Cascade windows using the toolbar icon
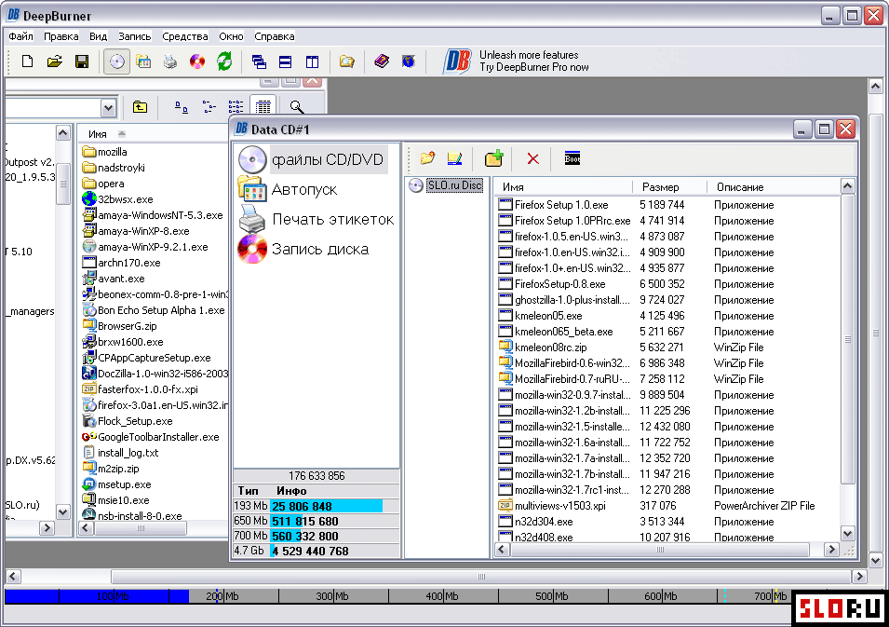 [x=259, y=61]
